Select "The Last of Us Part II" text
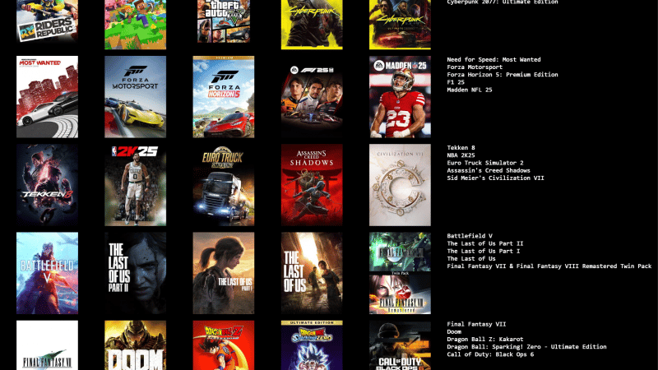This screenshot has width=658, height=370. tap(485, 243)
